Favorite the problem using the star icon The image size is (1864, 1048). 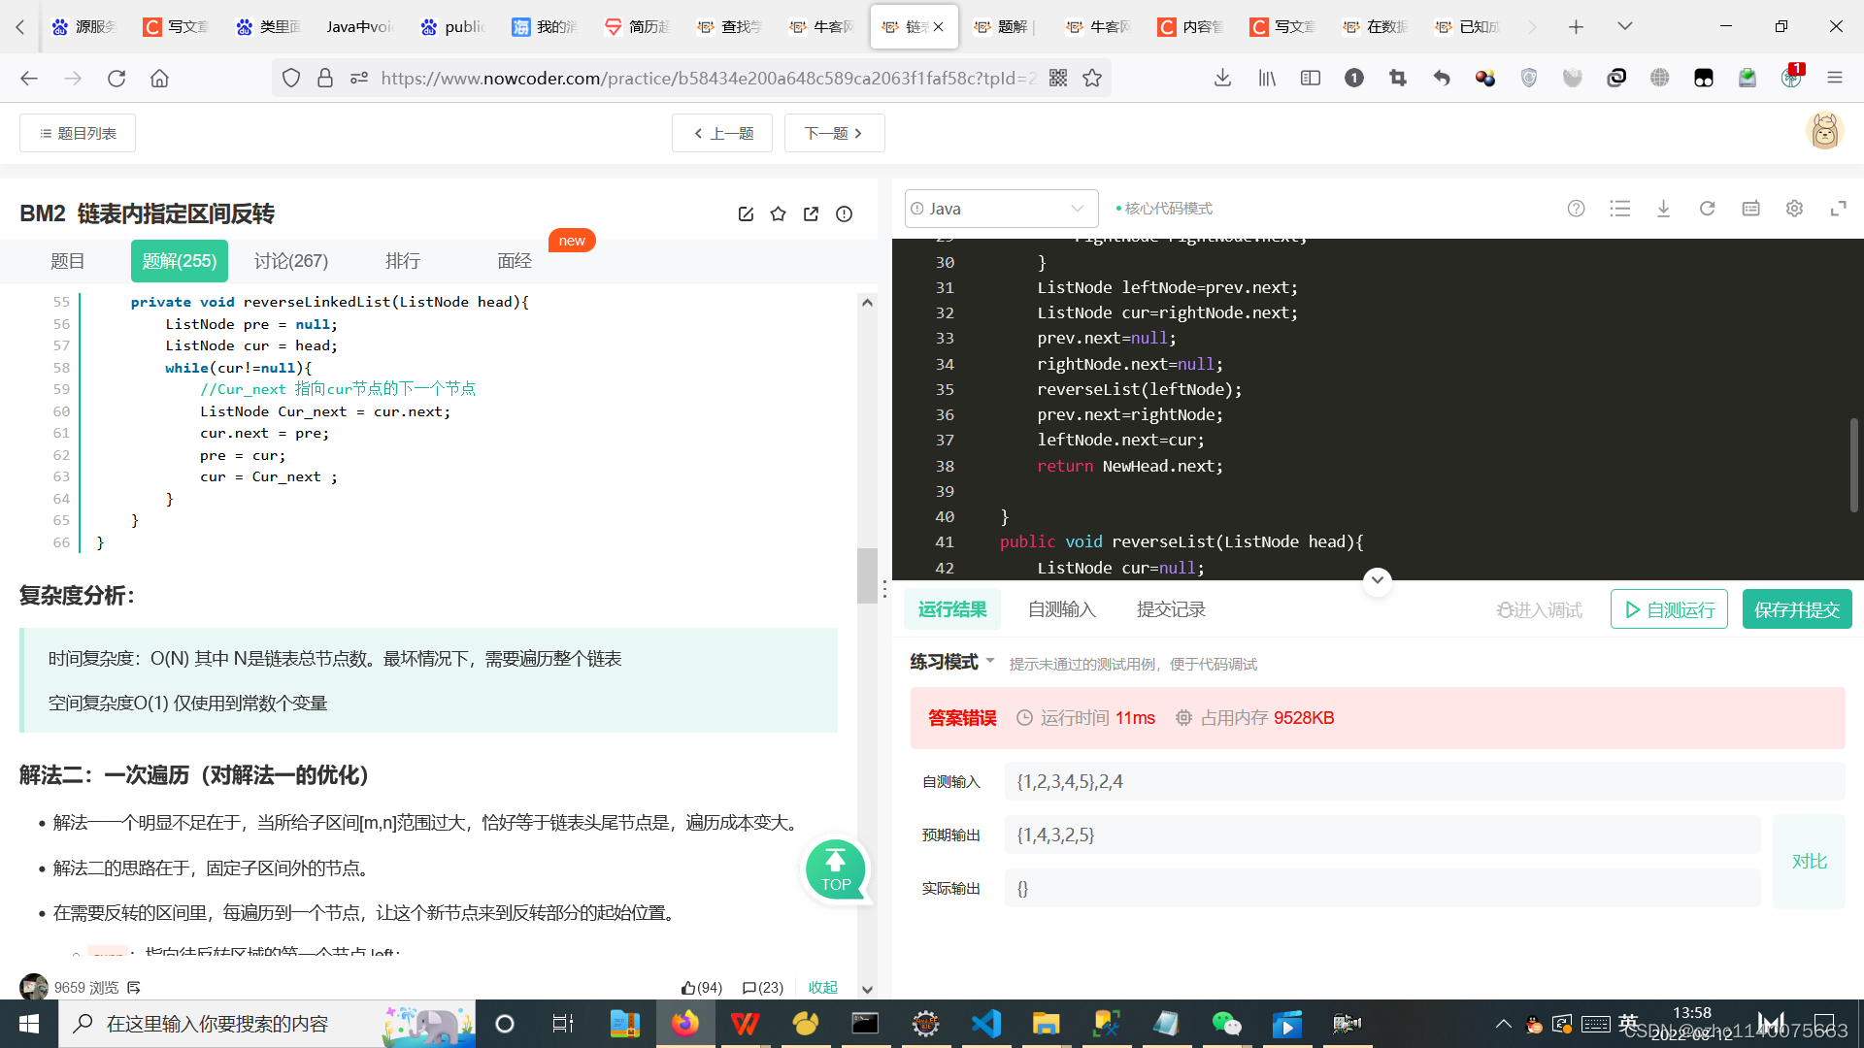coord(778,213)
